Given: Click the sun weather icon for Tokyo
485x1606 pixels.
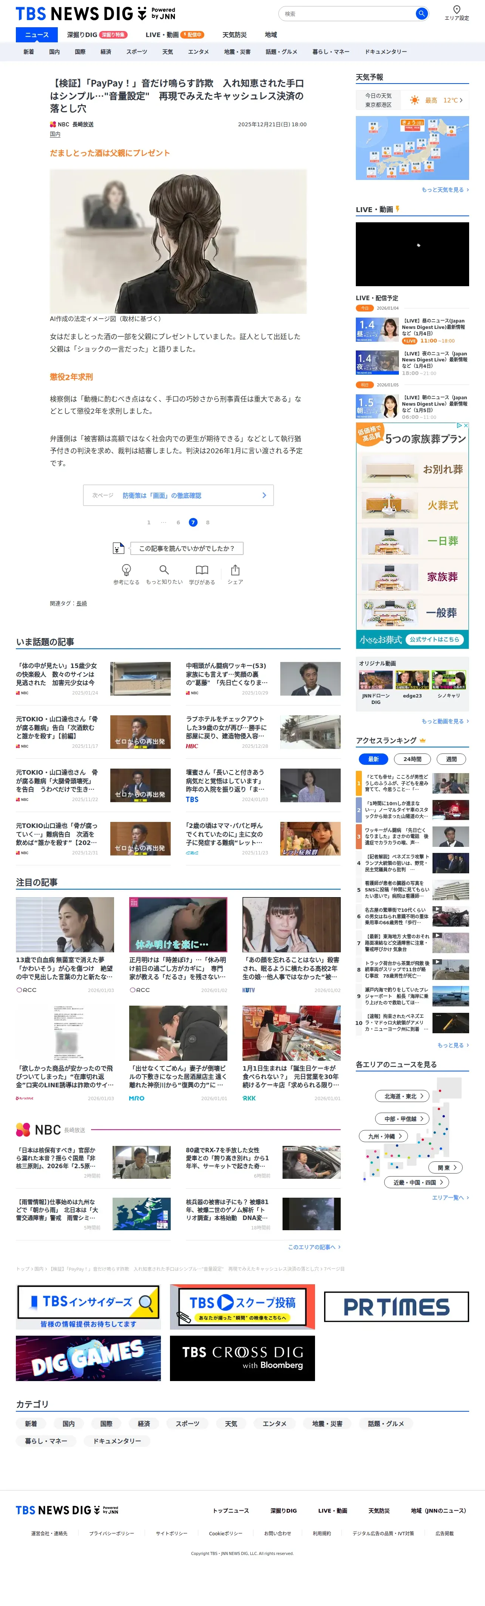Looking at the screenshot, I should (415, 100).
